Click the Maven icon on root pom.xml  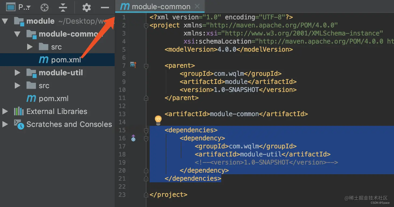click(x=31, y=99)
